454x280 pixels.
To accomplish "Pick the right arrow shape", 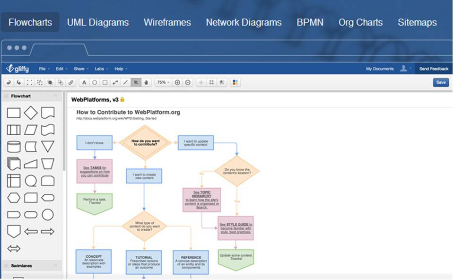I will [x=48, y=232].
